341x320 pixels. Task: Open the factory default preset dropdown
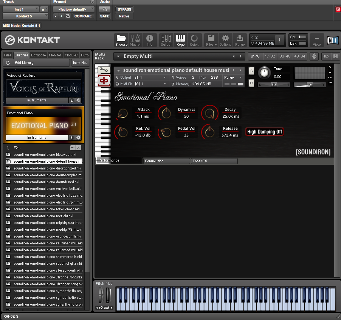pyautogui.click(x=74, y=9)
